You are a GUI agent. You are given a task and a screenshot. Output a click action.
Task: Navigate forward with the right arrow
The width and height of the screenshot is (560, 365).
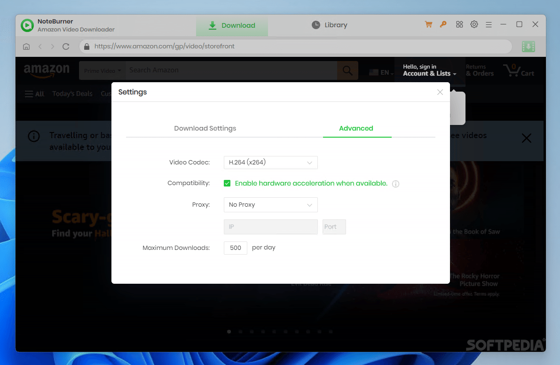(x=53, y=47)
